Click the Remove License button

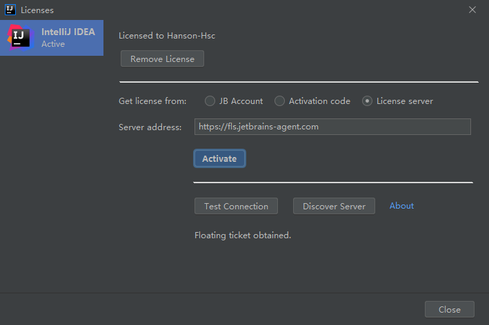pyautogui.click(x=162, y=59)
